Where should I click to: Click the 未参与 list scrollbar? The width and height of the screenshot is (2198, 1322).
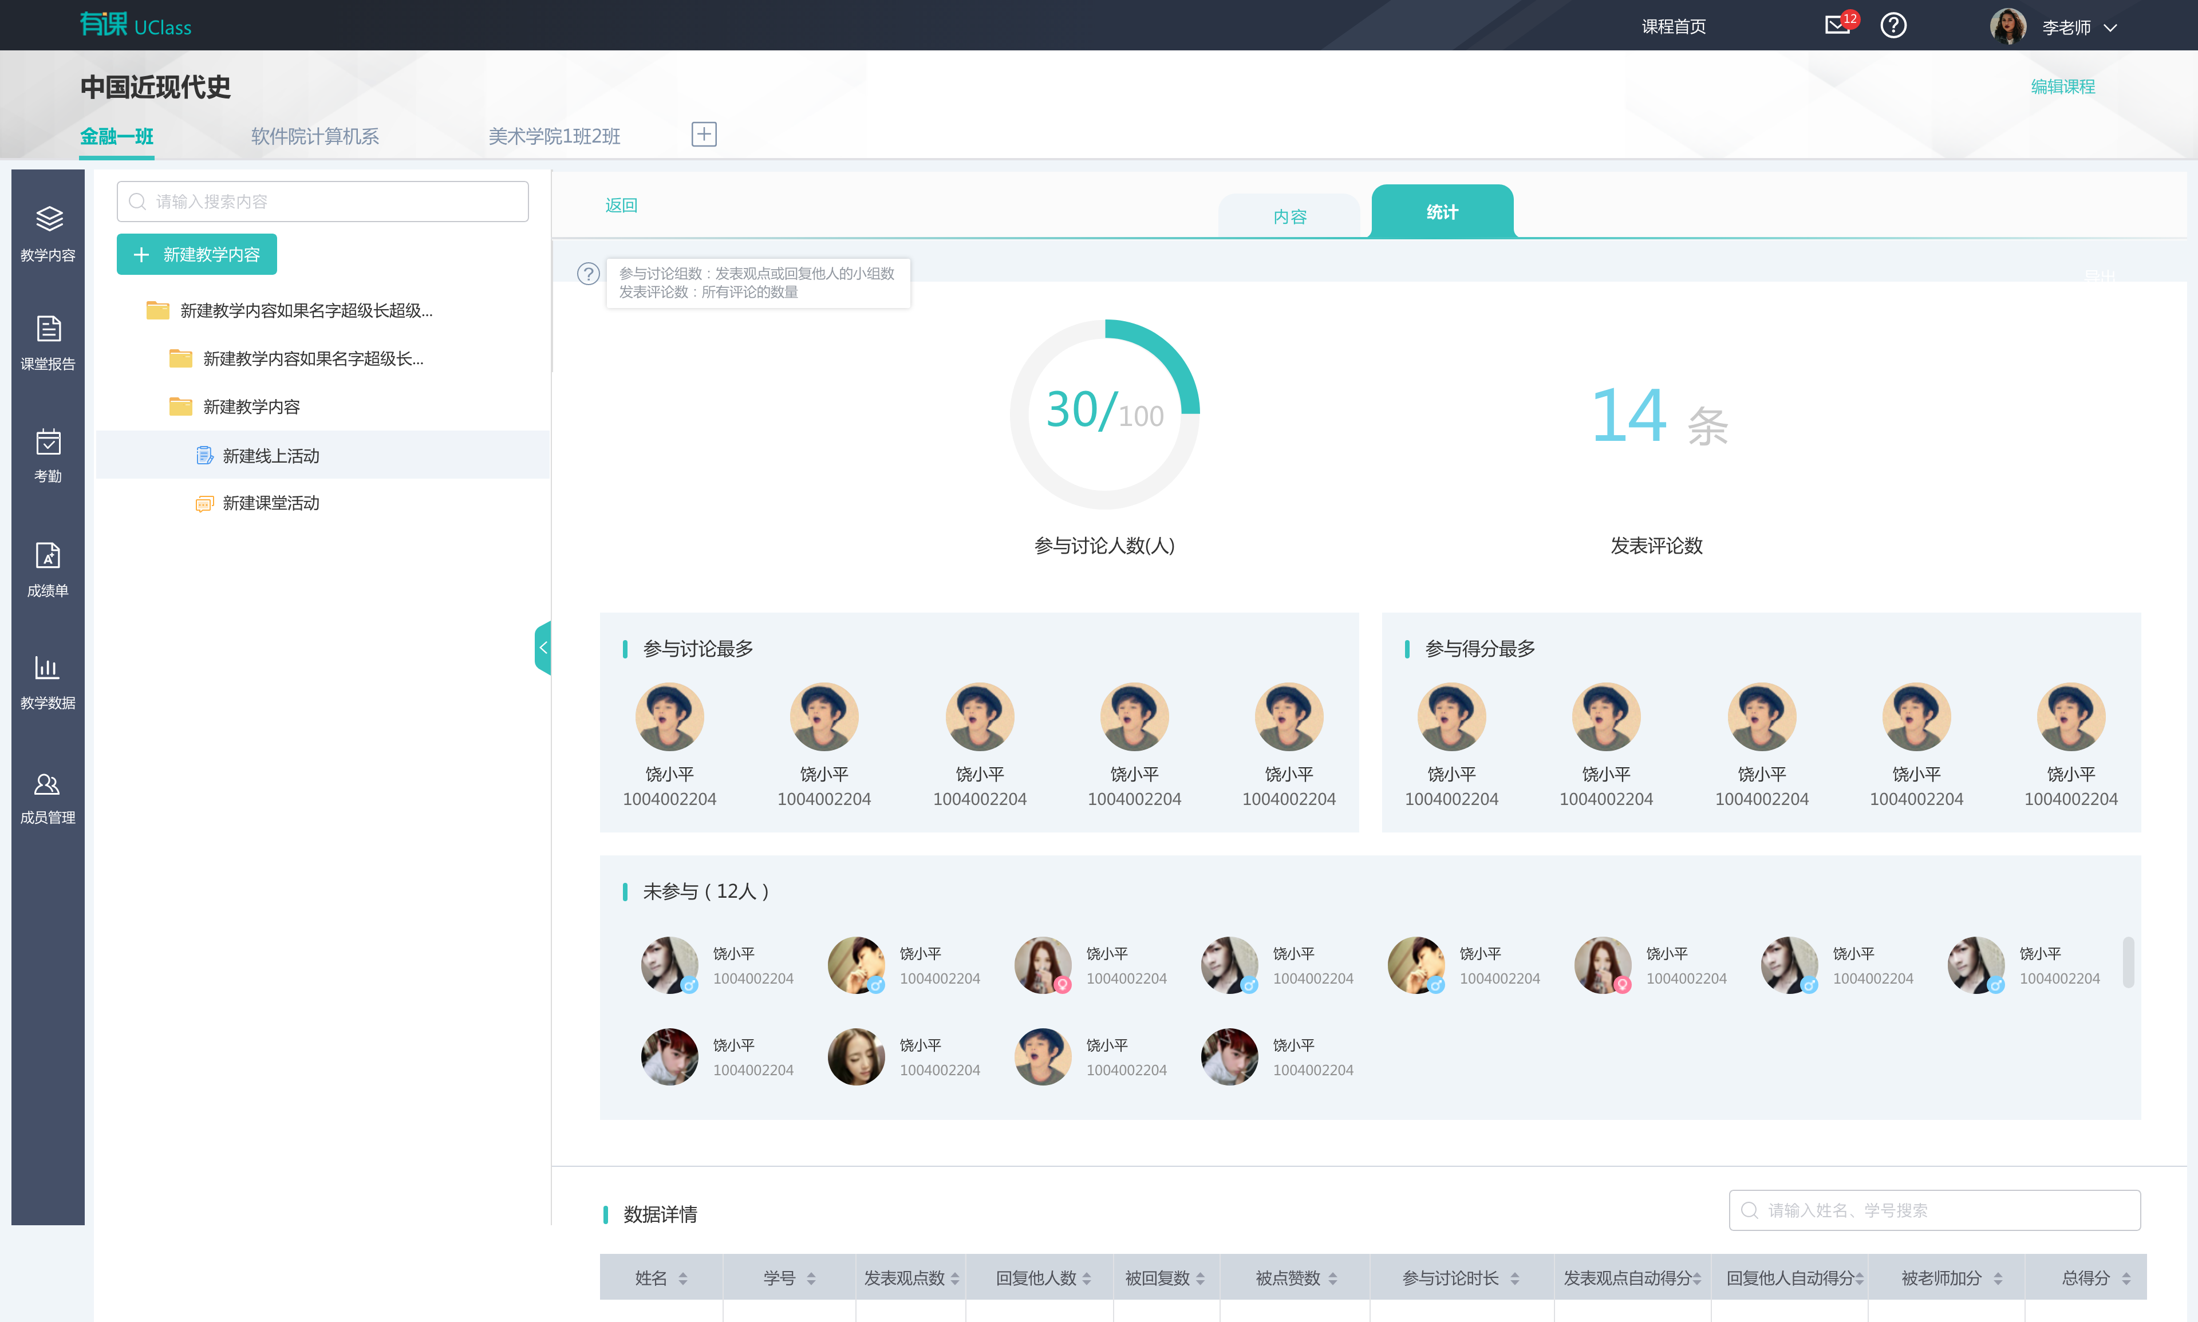coord(2128,962)
